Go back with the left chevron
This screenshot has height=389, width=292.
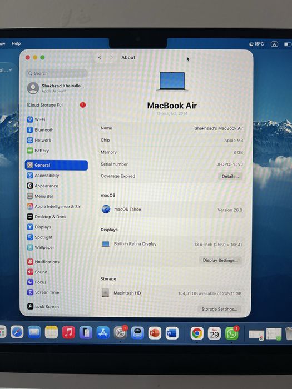coord(100,58)
